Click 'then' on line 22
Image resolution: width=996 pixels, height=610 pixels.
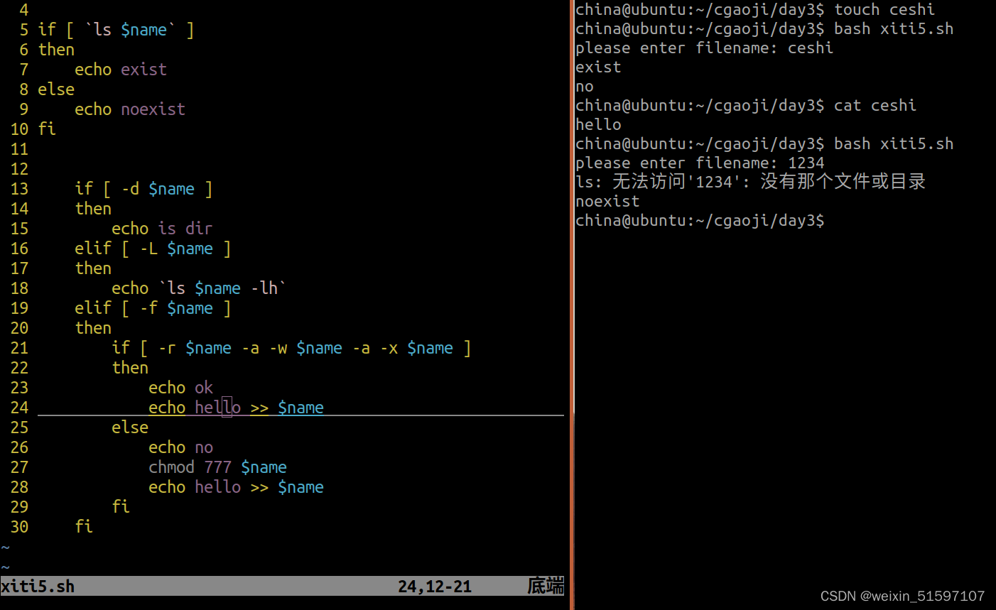pyautogui.click(x=130, y=368)
